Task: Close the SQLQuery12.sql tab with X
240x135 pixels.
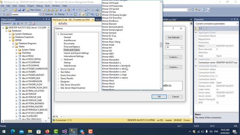Action: coord(93,20)
